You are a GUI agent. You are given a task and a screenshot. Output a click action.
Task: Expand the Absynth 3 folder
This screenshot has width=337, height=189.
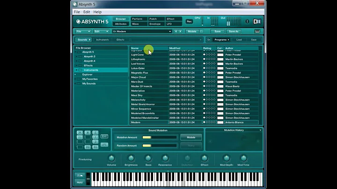coord(77,57)
